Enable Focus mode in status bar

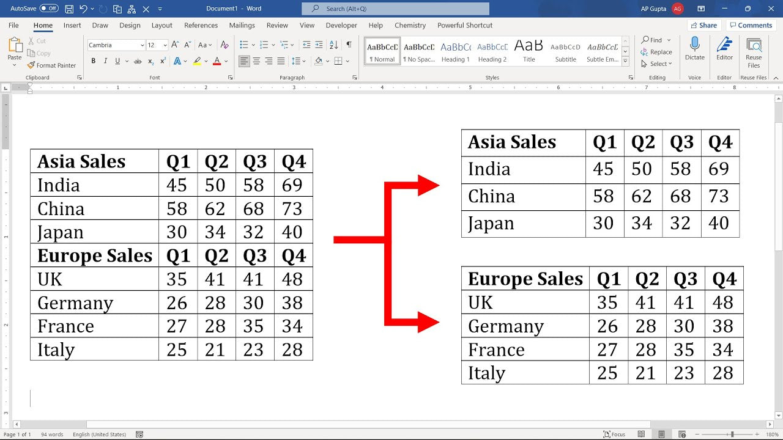coord(614,435)
